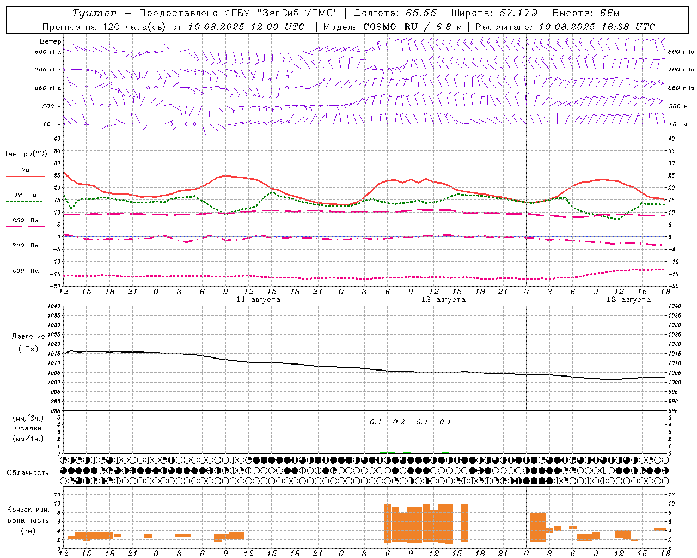Click the "Облачность" cloud cover label
The image size is (697, 558).
[28, 472]
